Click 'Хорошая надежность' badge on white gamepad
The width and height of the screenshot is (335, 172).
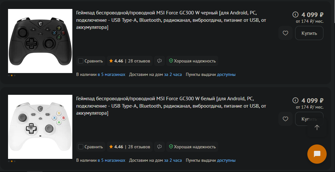[x=192, y=147]
